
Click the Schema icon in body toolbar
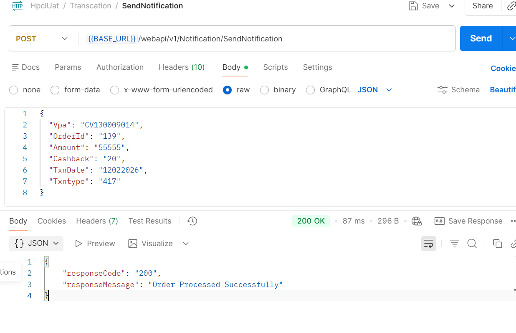[x=442, y=90]
